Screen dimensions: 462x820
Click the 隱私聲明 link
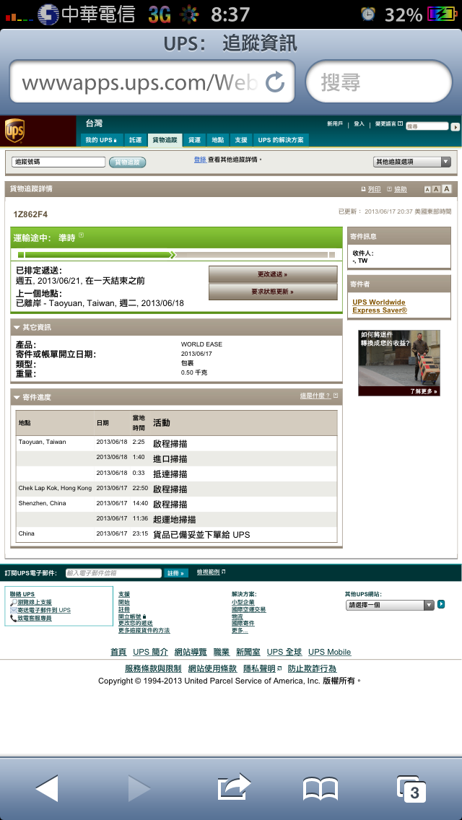pos(259,669)
